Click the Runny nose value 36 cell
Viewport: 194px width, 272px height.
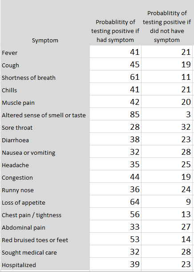[x=115, y=189]
